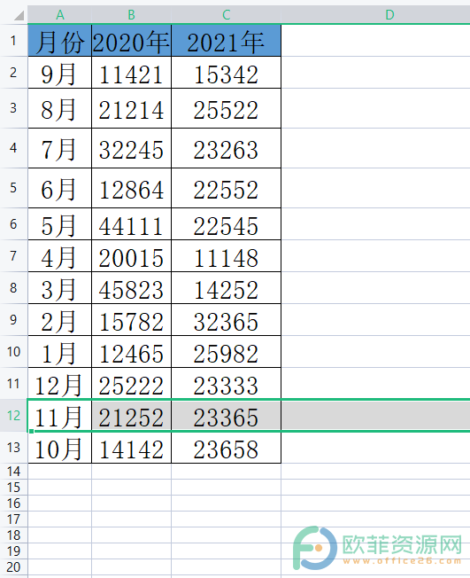
Task: Click cell containing 6月
Action: click(59, 188)
